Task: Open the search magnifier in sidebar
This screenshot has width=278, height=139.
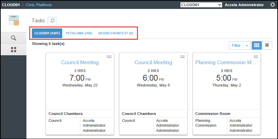Action: [x=13, y=38]
